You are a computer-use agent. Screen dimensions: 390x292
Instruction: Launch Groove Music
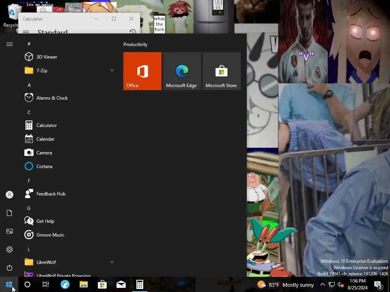pyautogui.click(x=70, y=235)
